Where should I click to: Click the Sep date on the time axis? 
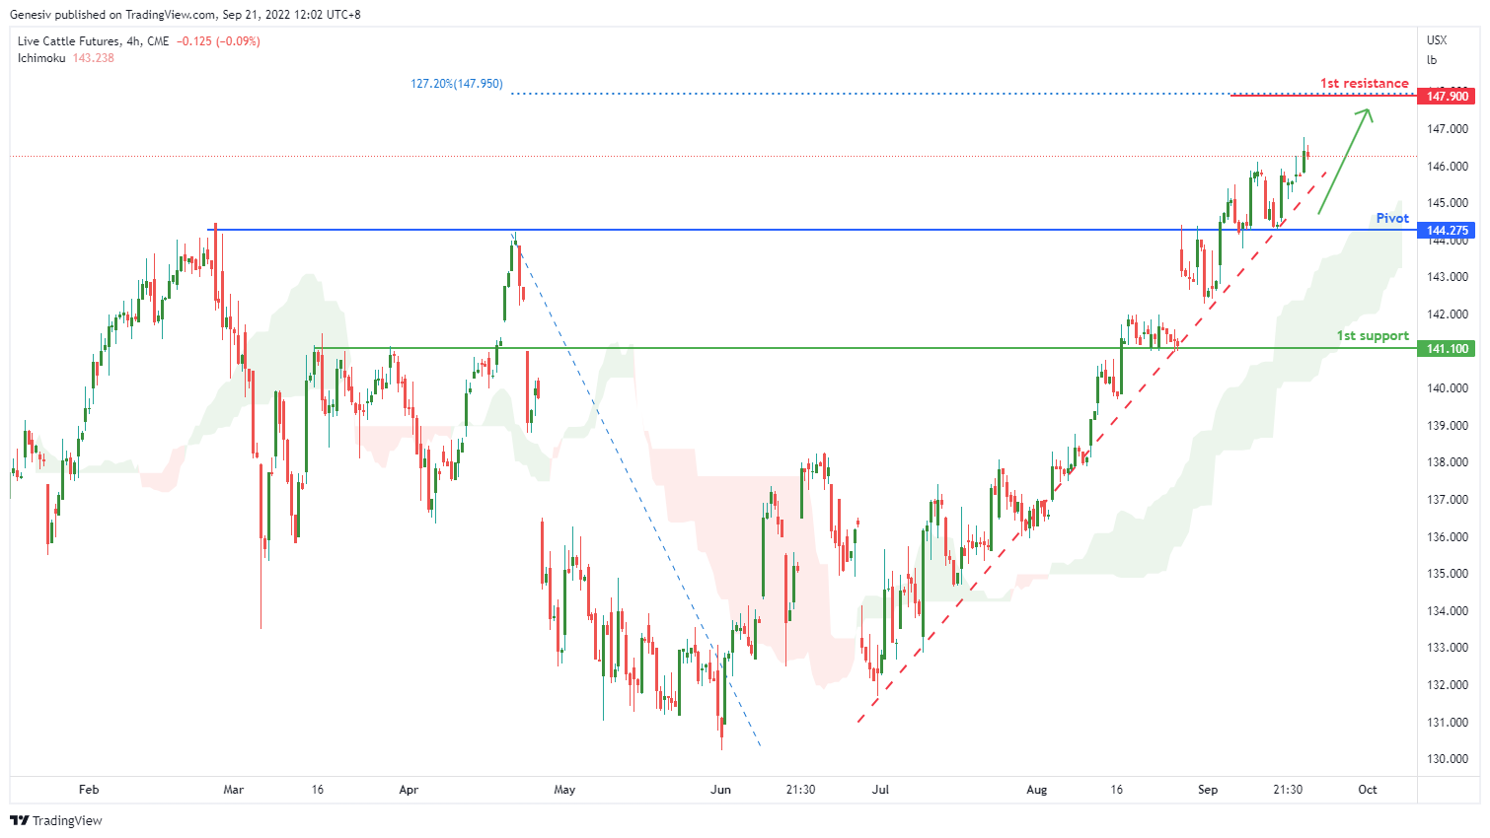coord(1208,790)
